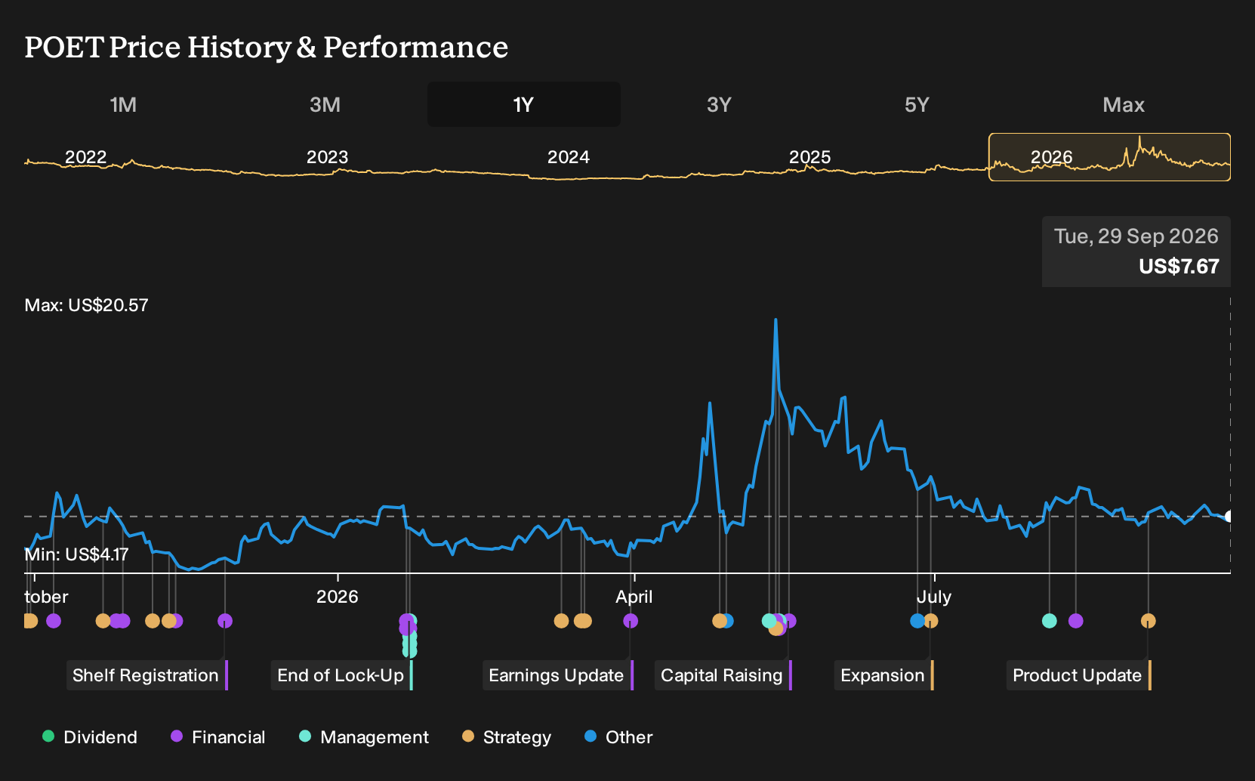Select the 1M time range tab
This screenshot has height=781, width=1255.
123,104
